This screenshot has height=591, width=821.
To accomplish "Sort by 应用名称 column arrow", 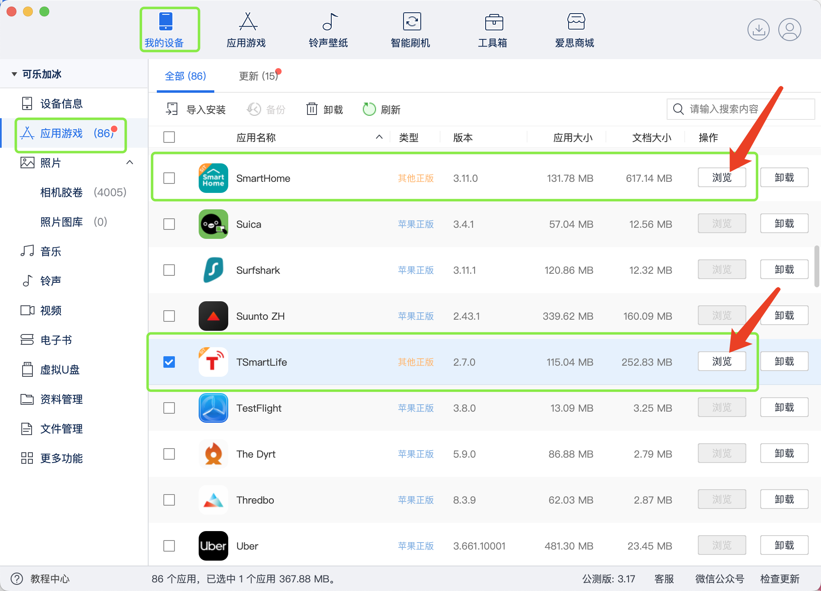I will [x=379, y=137].
